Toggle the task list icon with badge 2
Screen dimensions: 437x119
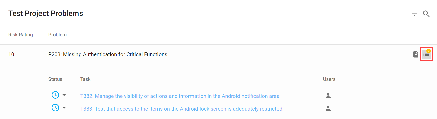click(426, 54)
